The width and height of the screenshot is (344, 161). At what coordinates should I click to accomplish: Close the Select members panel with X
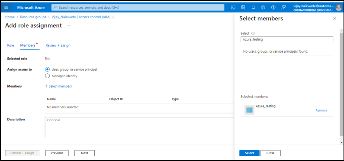tap(334, 19)
